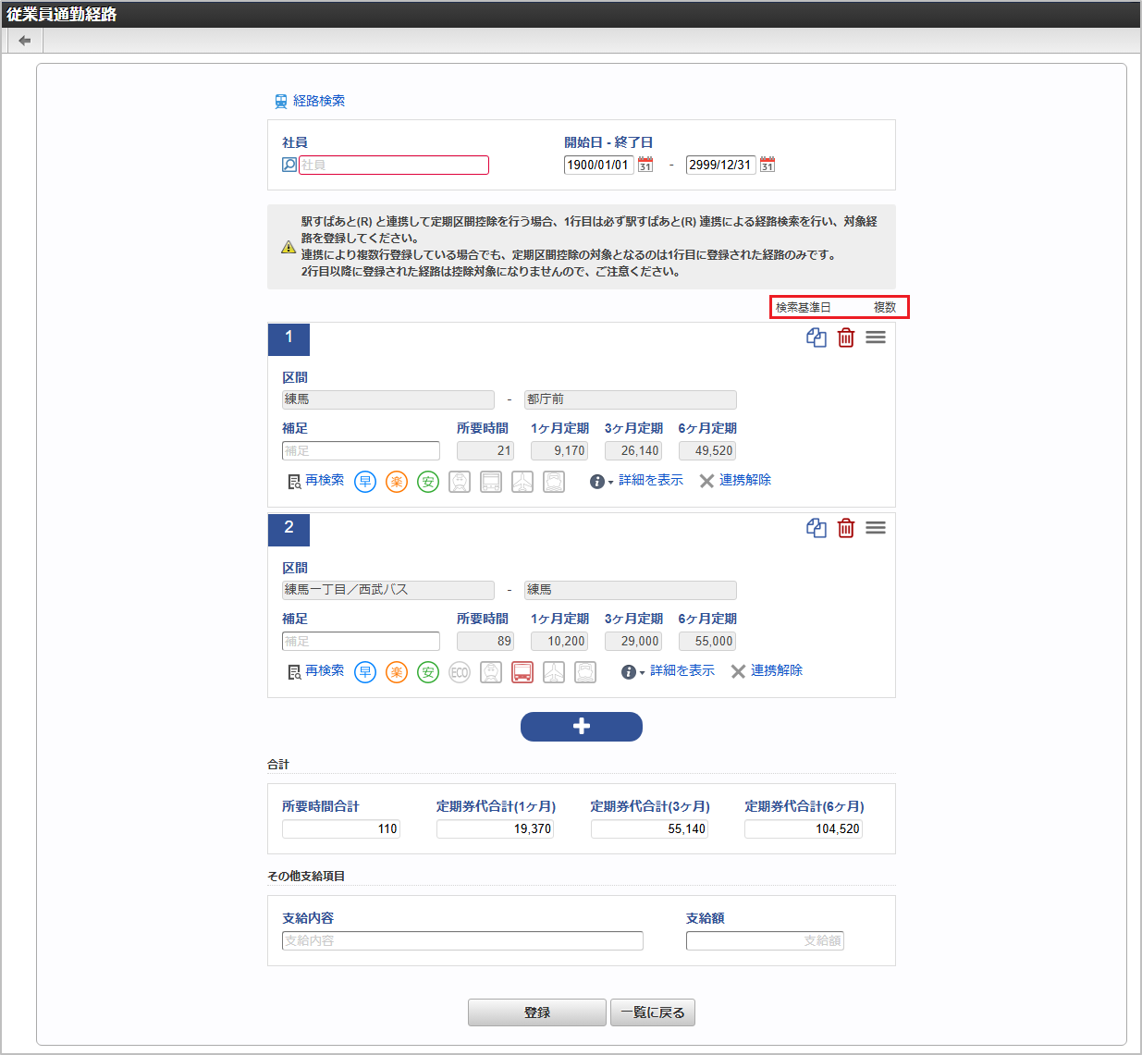Click 再検索 for the 練馬一丁目 route
This screenshot has height=1055, width=1142.
click(316, 671)
